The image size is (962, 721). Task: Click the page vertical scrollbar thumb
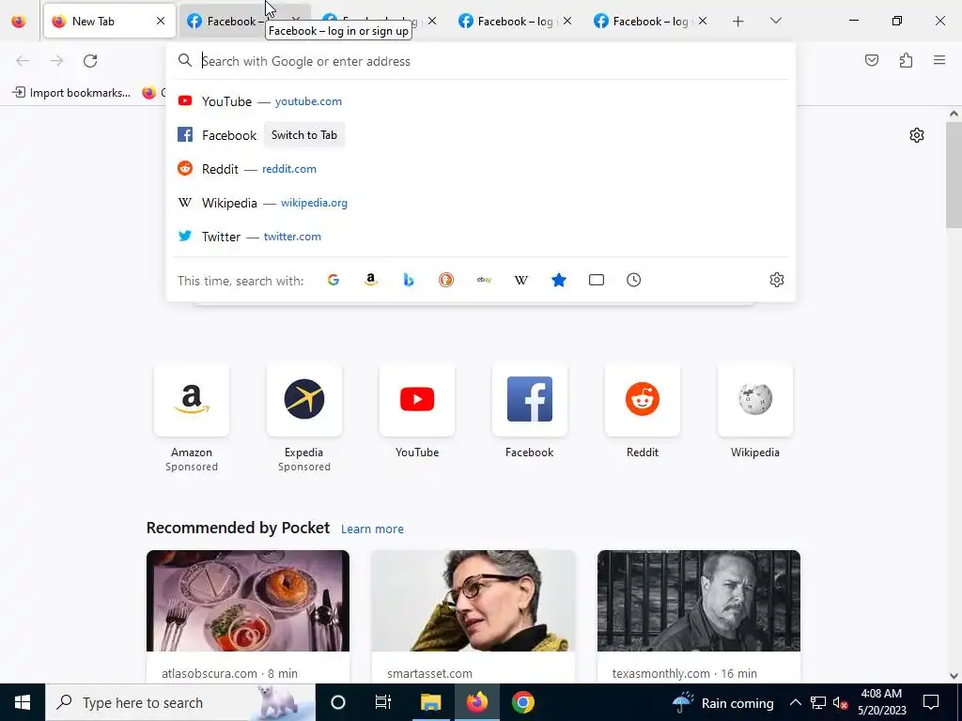[954, 175]
